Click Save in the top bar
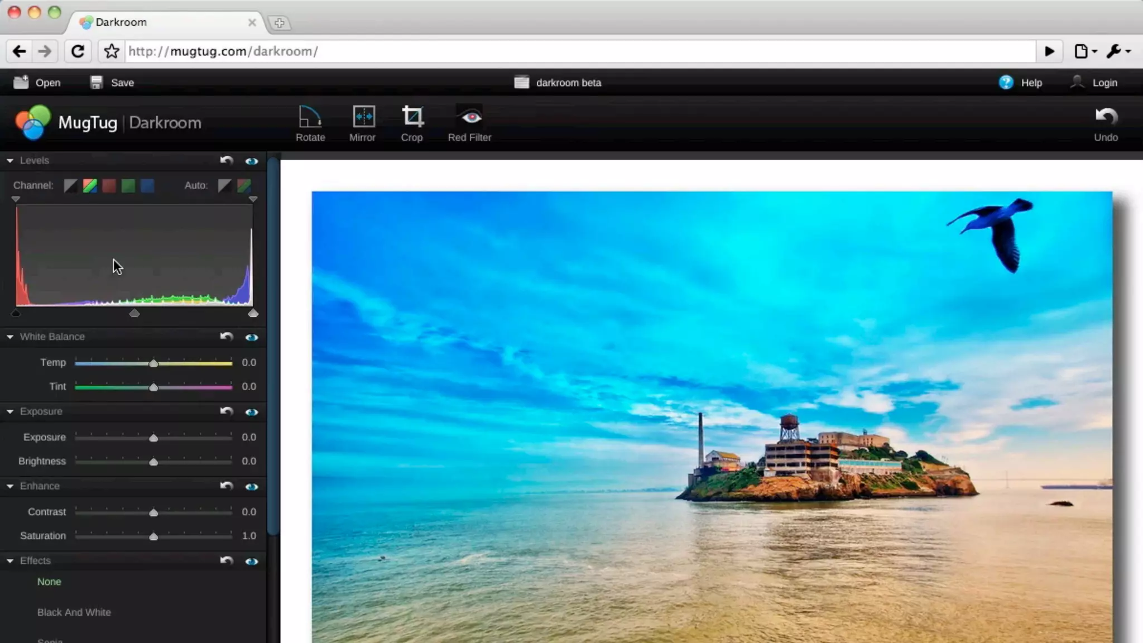The image size is (1143, 643). pyautogui.click(x=112, y=83)
